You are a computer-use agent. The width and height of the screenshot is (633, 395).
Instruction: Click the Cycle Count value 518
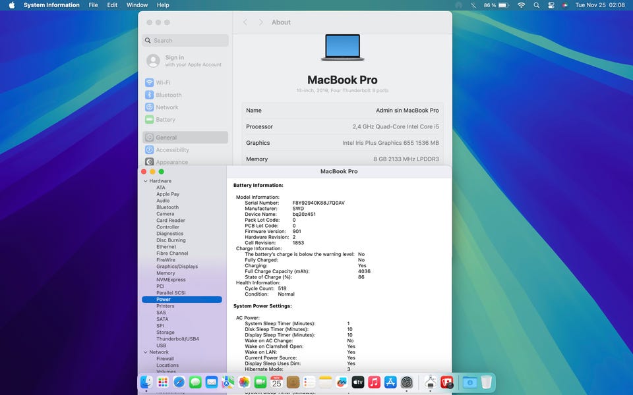click(x=282, y=288)
